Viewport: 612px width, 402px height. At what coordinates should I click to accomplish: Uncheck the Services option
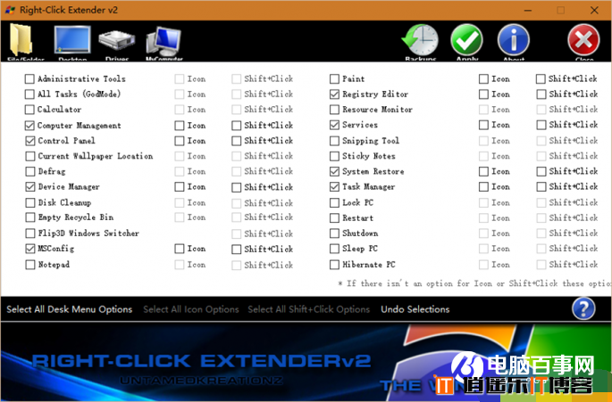tap(334, 125)
